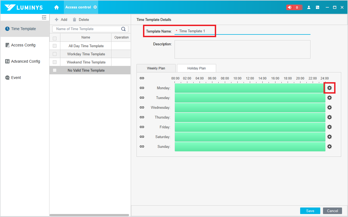Collapse the sidebar with the menu icon

[x=44, y=17]
